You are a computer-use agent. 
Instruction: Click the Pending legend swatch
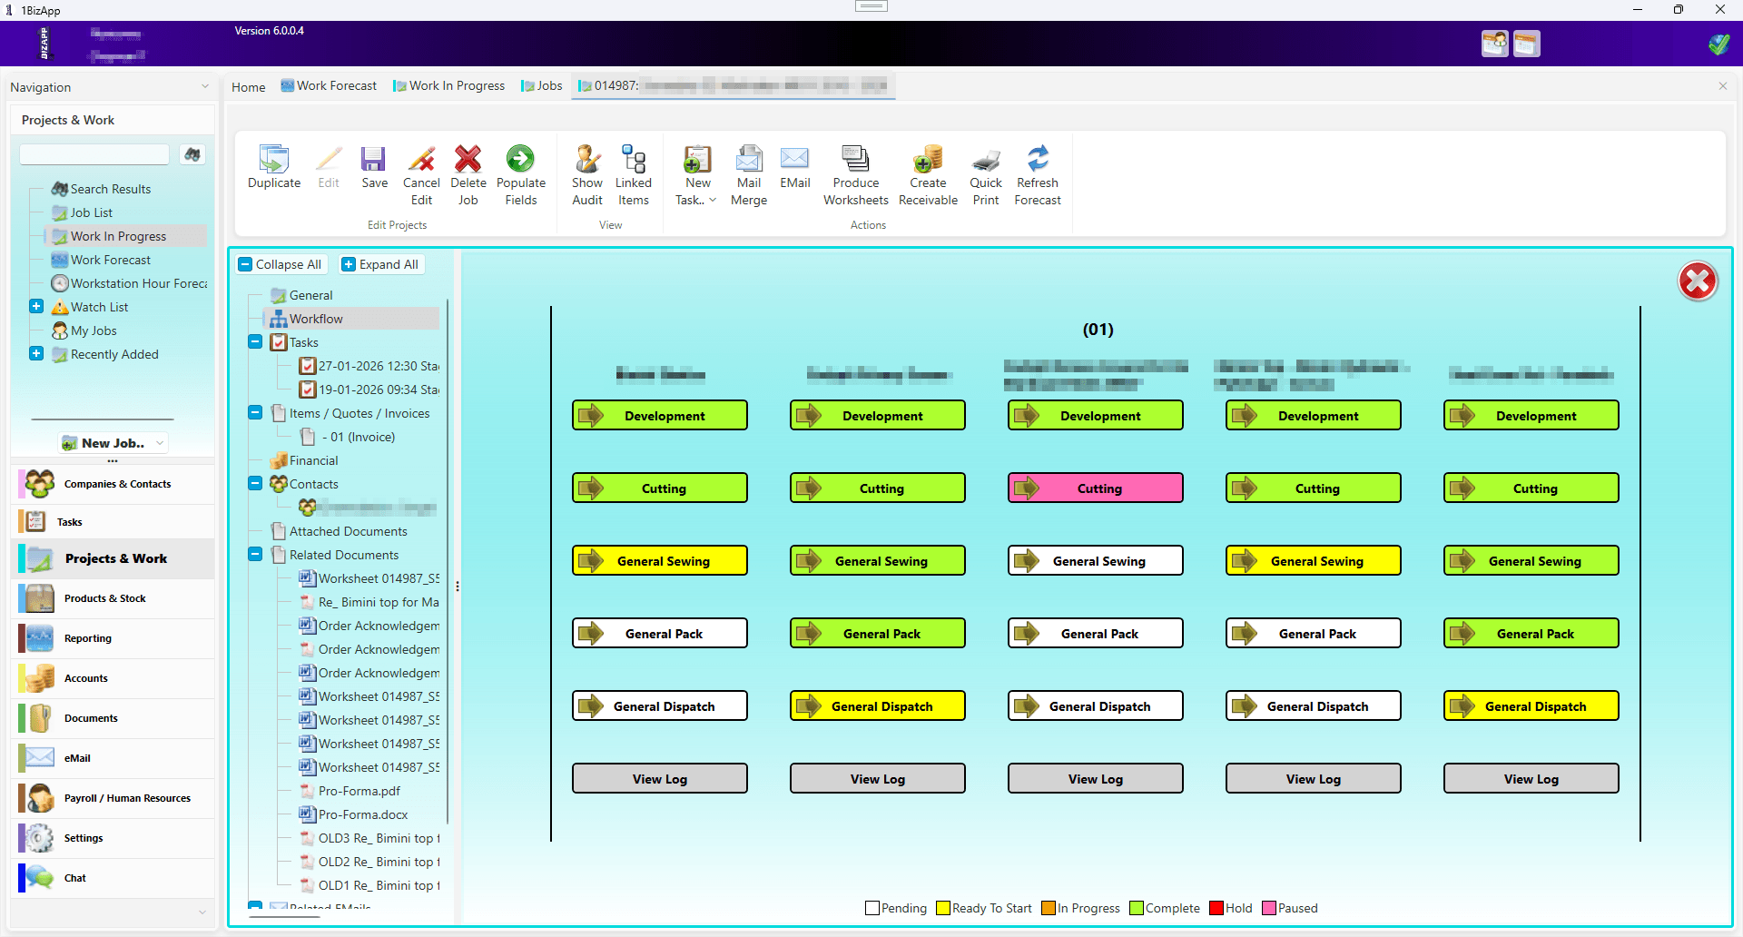click(872, 908)
